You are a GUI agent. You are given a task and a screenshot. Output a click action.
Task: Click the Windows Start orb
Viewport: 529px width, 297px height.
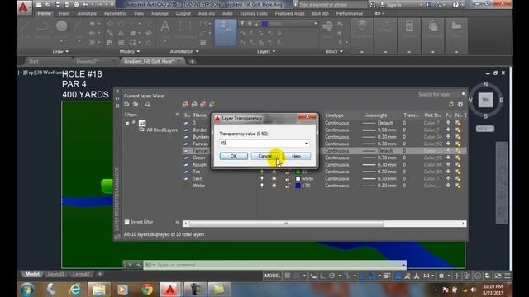pyautogui.click(x=27, y=290)
